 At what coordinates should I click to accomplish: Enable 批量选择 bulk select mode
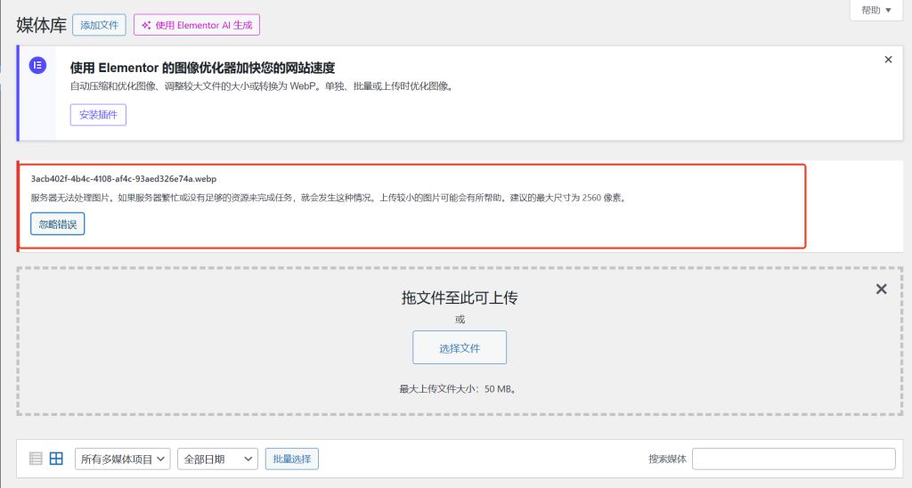pyautogui.click(x=292, y=460)
